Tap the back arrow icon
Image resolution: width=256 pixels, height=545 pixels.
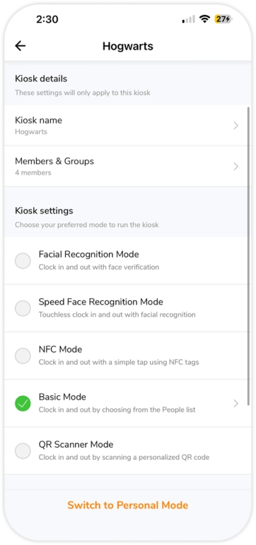click(21, 46)
